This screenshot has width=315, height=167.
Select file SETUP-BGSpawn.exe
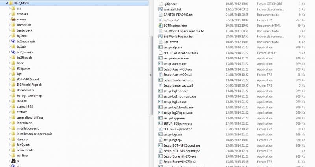pyautogui.click(x=178, y=124)
